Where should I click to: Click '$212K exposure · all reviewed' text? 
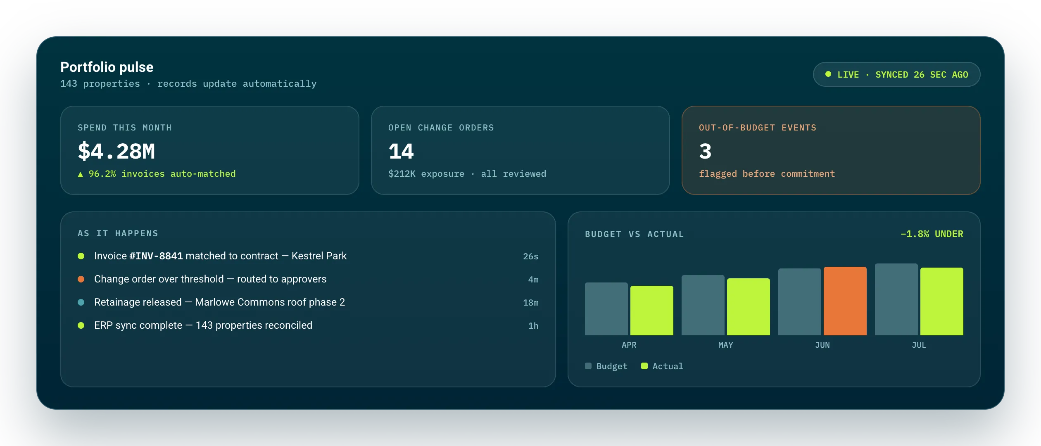tap(467, 174)
